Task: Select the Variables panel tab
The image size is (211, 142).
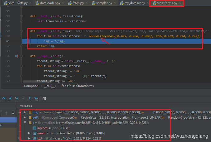Action: [x=26, y=106]
